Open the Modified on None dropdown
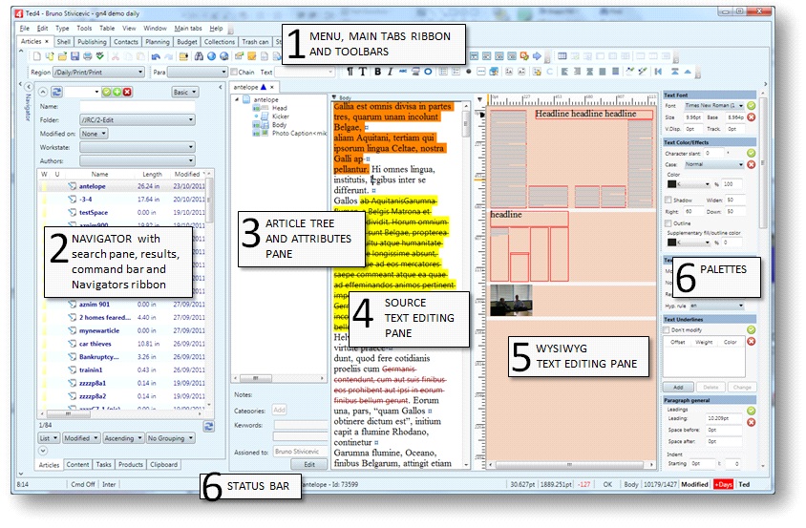This screenshot has height=528, width=806. click(94, 134)
